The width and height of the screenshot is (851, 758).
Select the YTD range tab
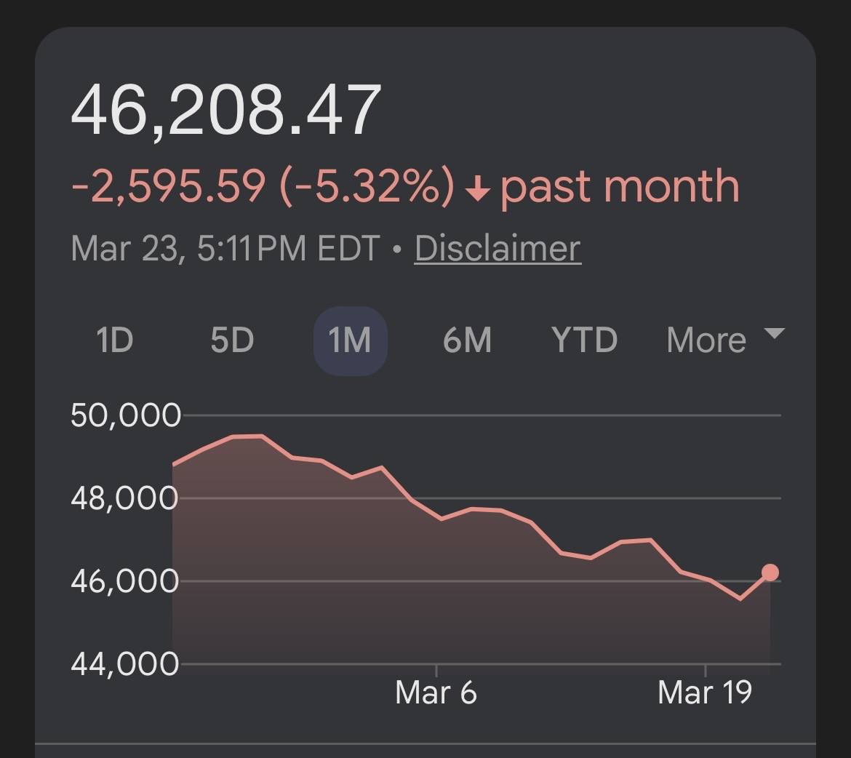pyautogui.click(x=584, y=340)
